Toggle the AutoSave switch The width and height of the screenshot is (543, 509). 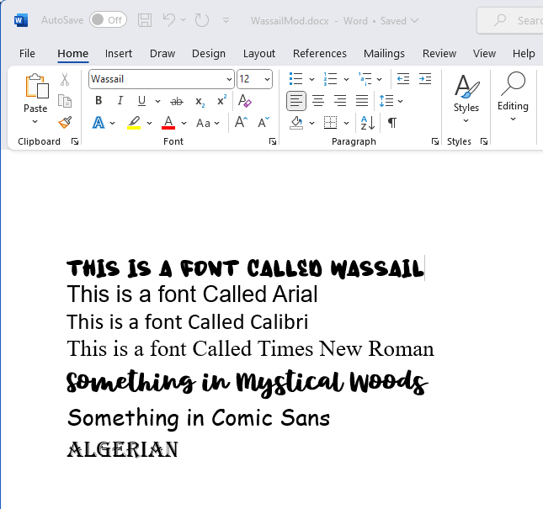click(107, 19)
